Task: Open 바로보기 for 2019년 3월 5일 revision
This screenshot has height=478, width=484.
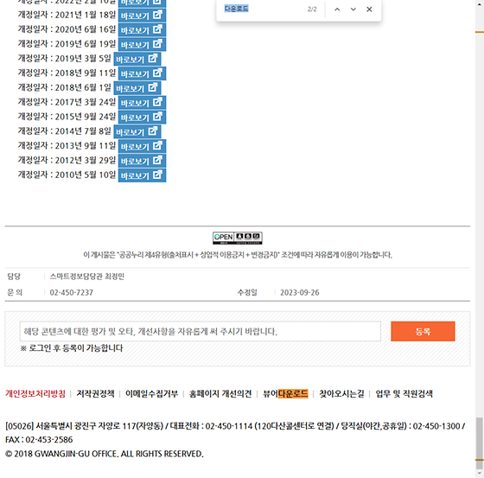Action: 137,59
